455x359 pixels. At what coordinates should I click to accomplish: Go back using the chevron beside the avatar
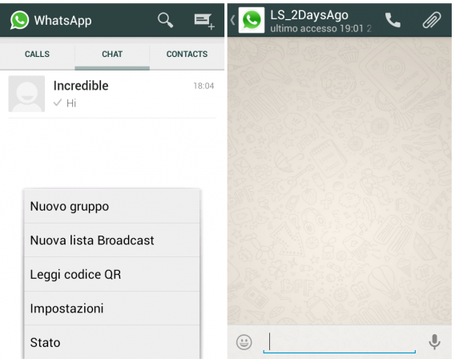pyautogui.click(x=233, y=20)
